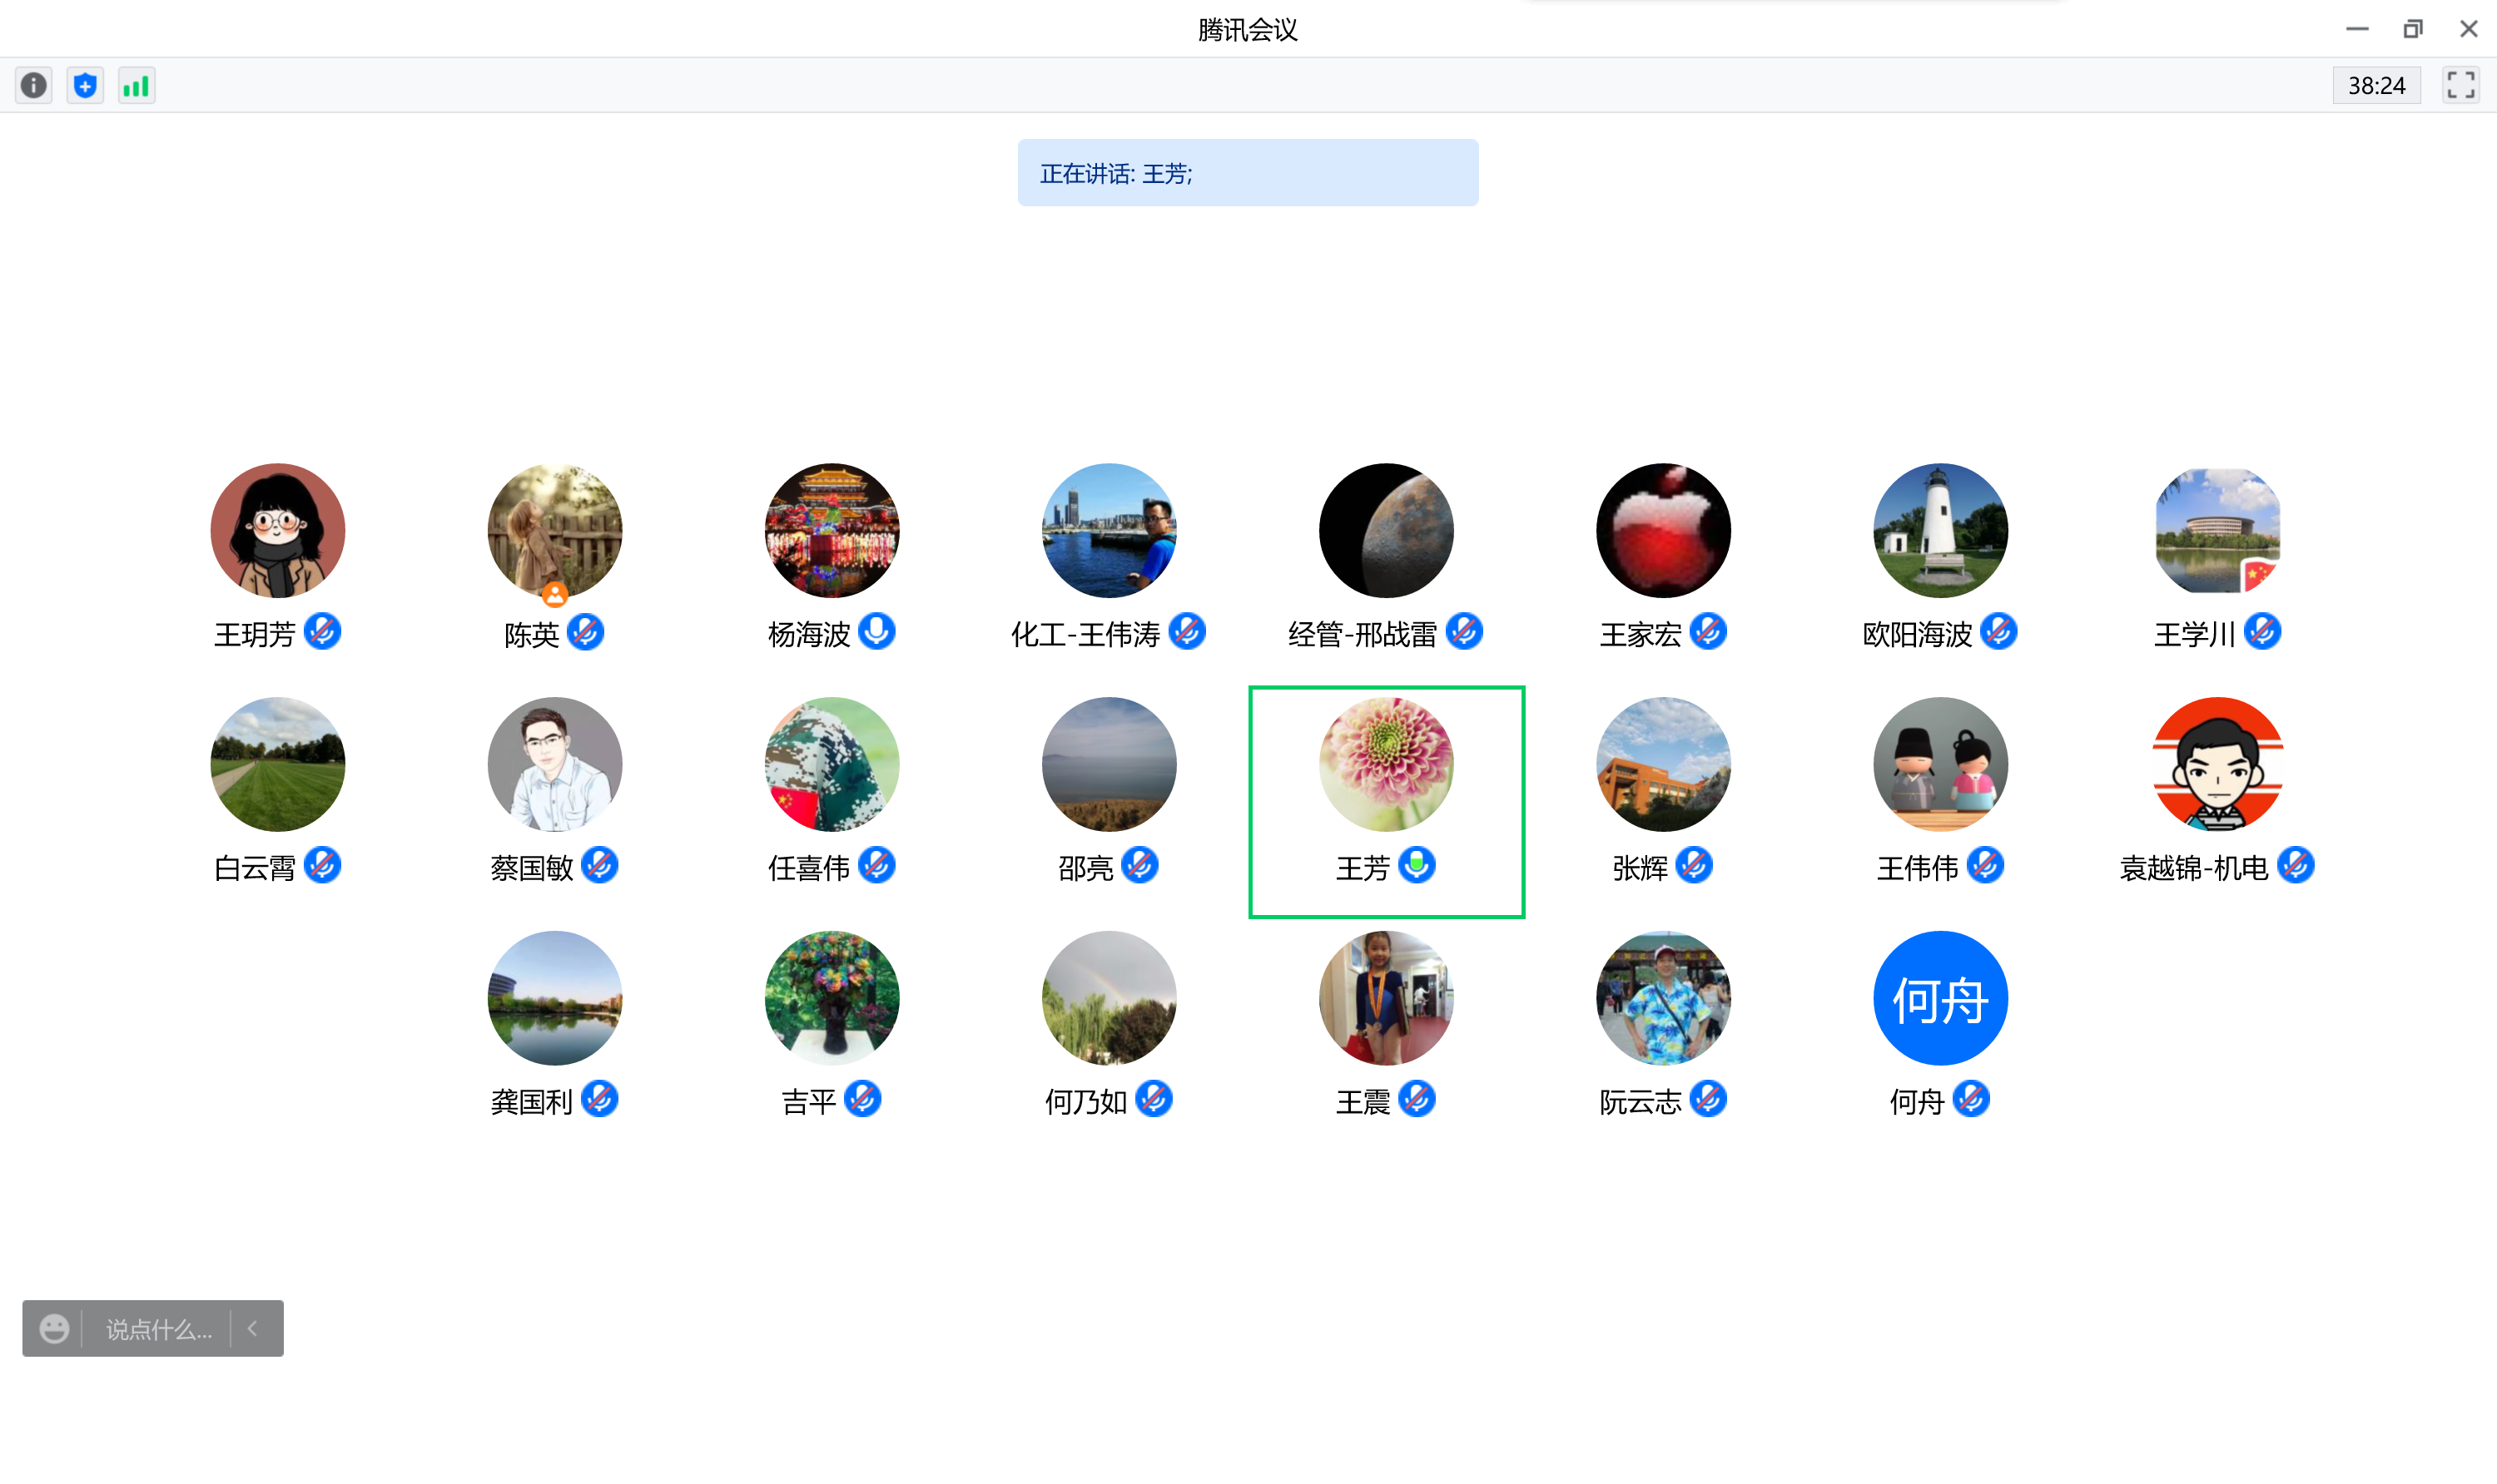2497x1484 pixels.
Task: Click the 正在讲话 speaker banner
Action: 1248,173
